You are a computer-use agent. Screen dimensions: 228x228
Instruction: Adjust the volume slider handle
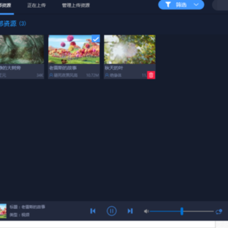[182, 211]
